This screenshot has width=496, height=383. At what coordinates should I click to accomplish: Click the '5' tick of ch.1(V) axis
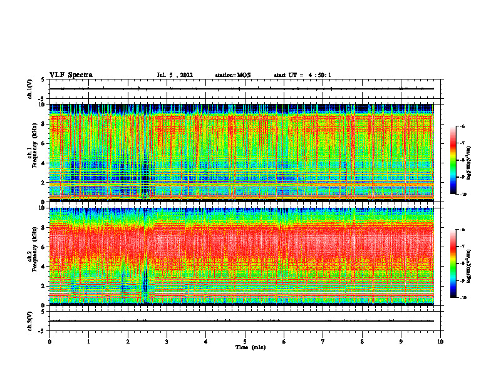pyautogui.click(x=43, y=79)
